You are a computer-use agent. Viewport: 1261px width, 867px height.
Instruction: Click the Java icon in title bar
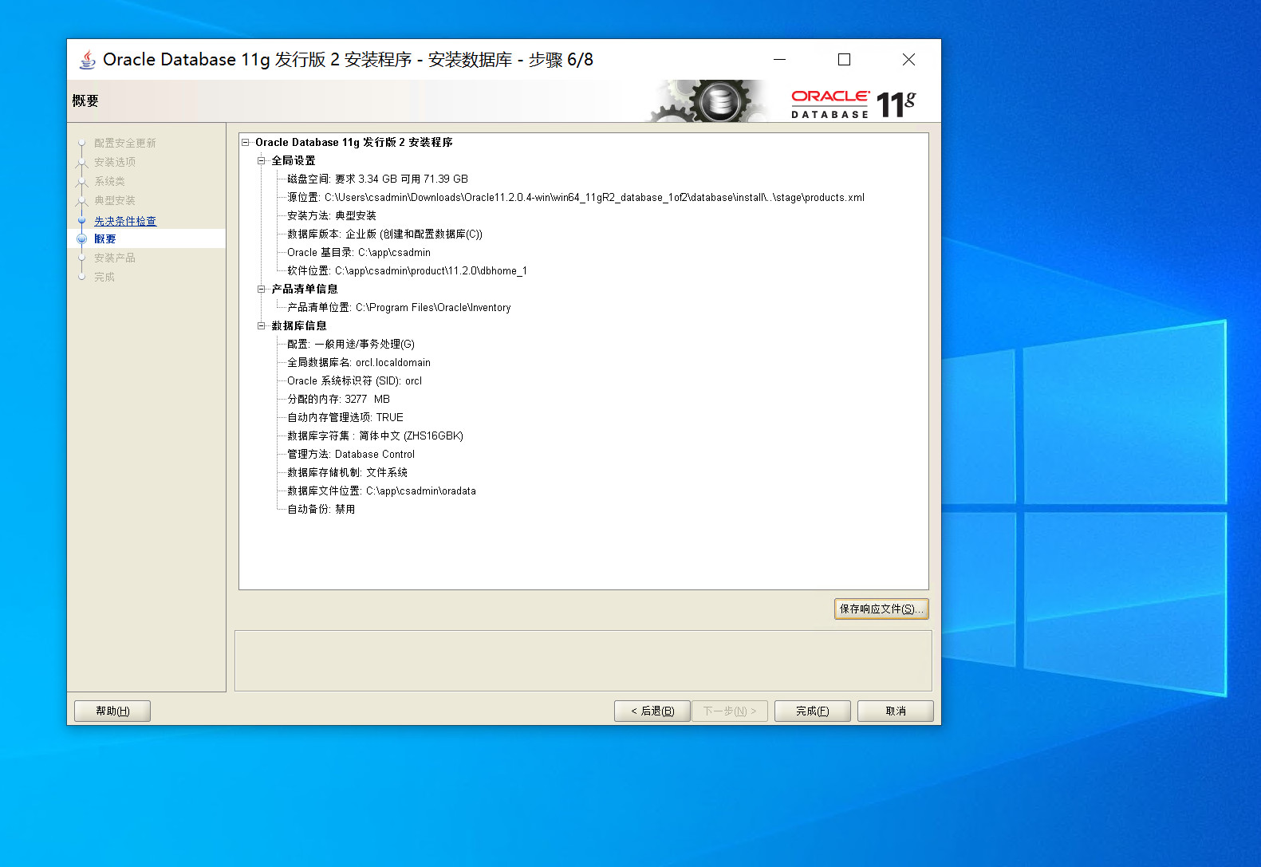[x=87, y=60]
